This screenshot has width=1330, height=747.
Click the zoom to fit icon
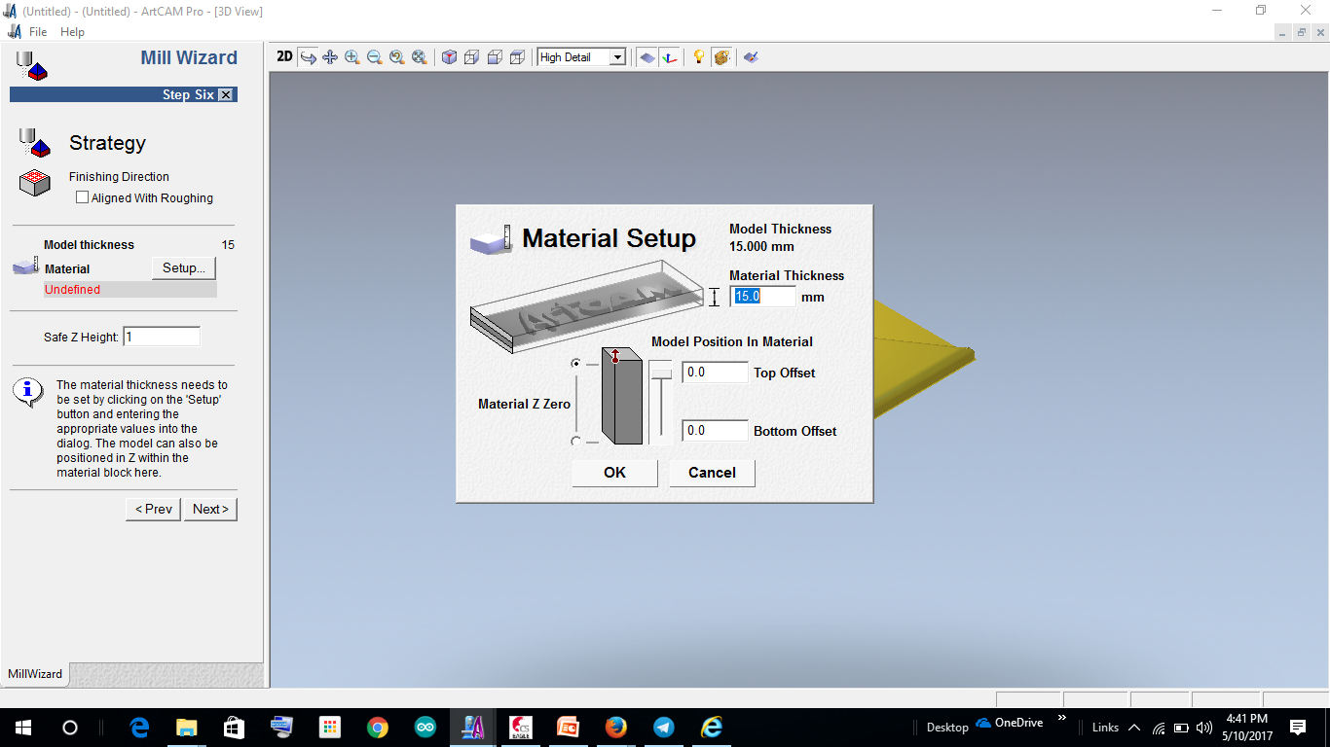tap(420, 57)
